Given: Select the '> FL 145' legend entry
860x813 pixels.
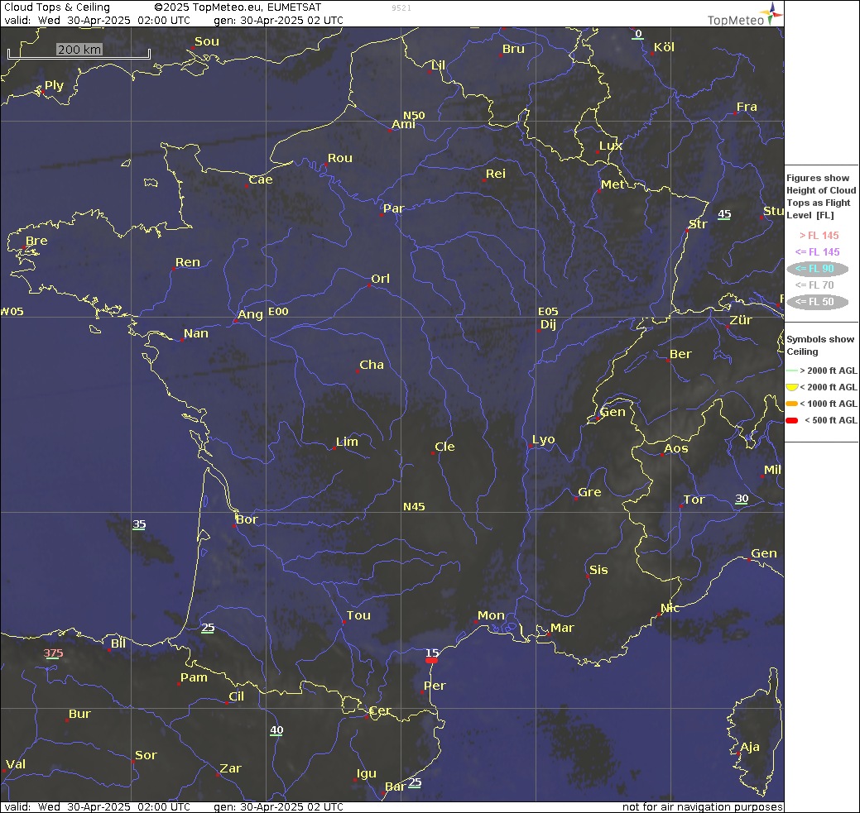Looking at the screenshot, I should pyautogui.click(x=819, y=236).
